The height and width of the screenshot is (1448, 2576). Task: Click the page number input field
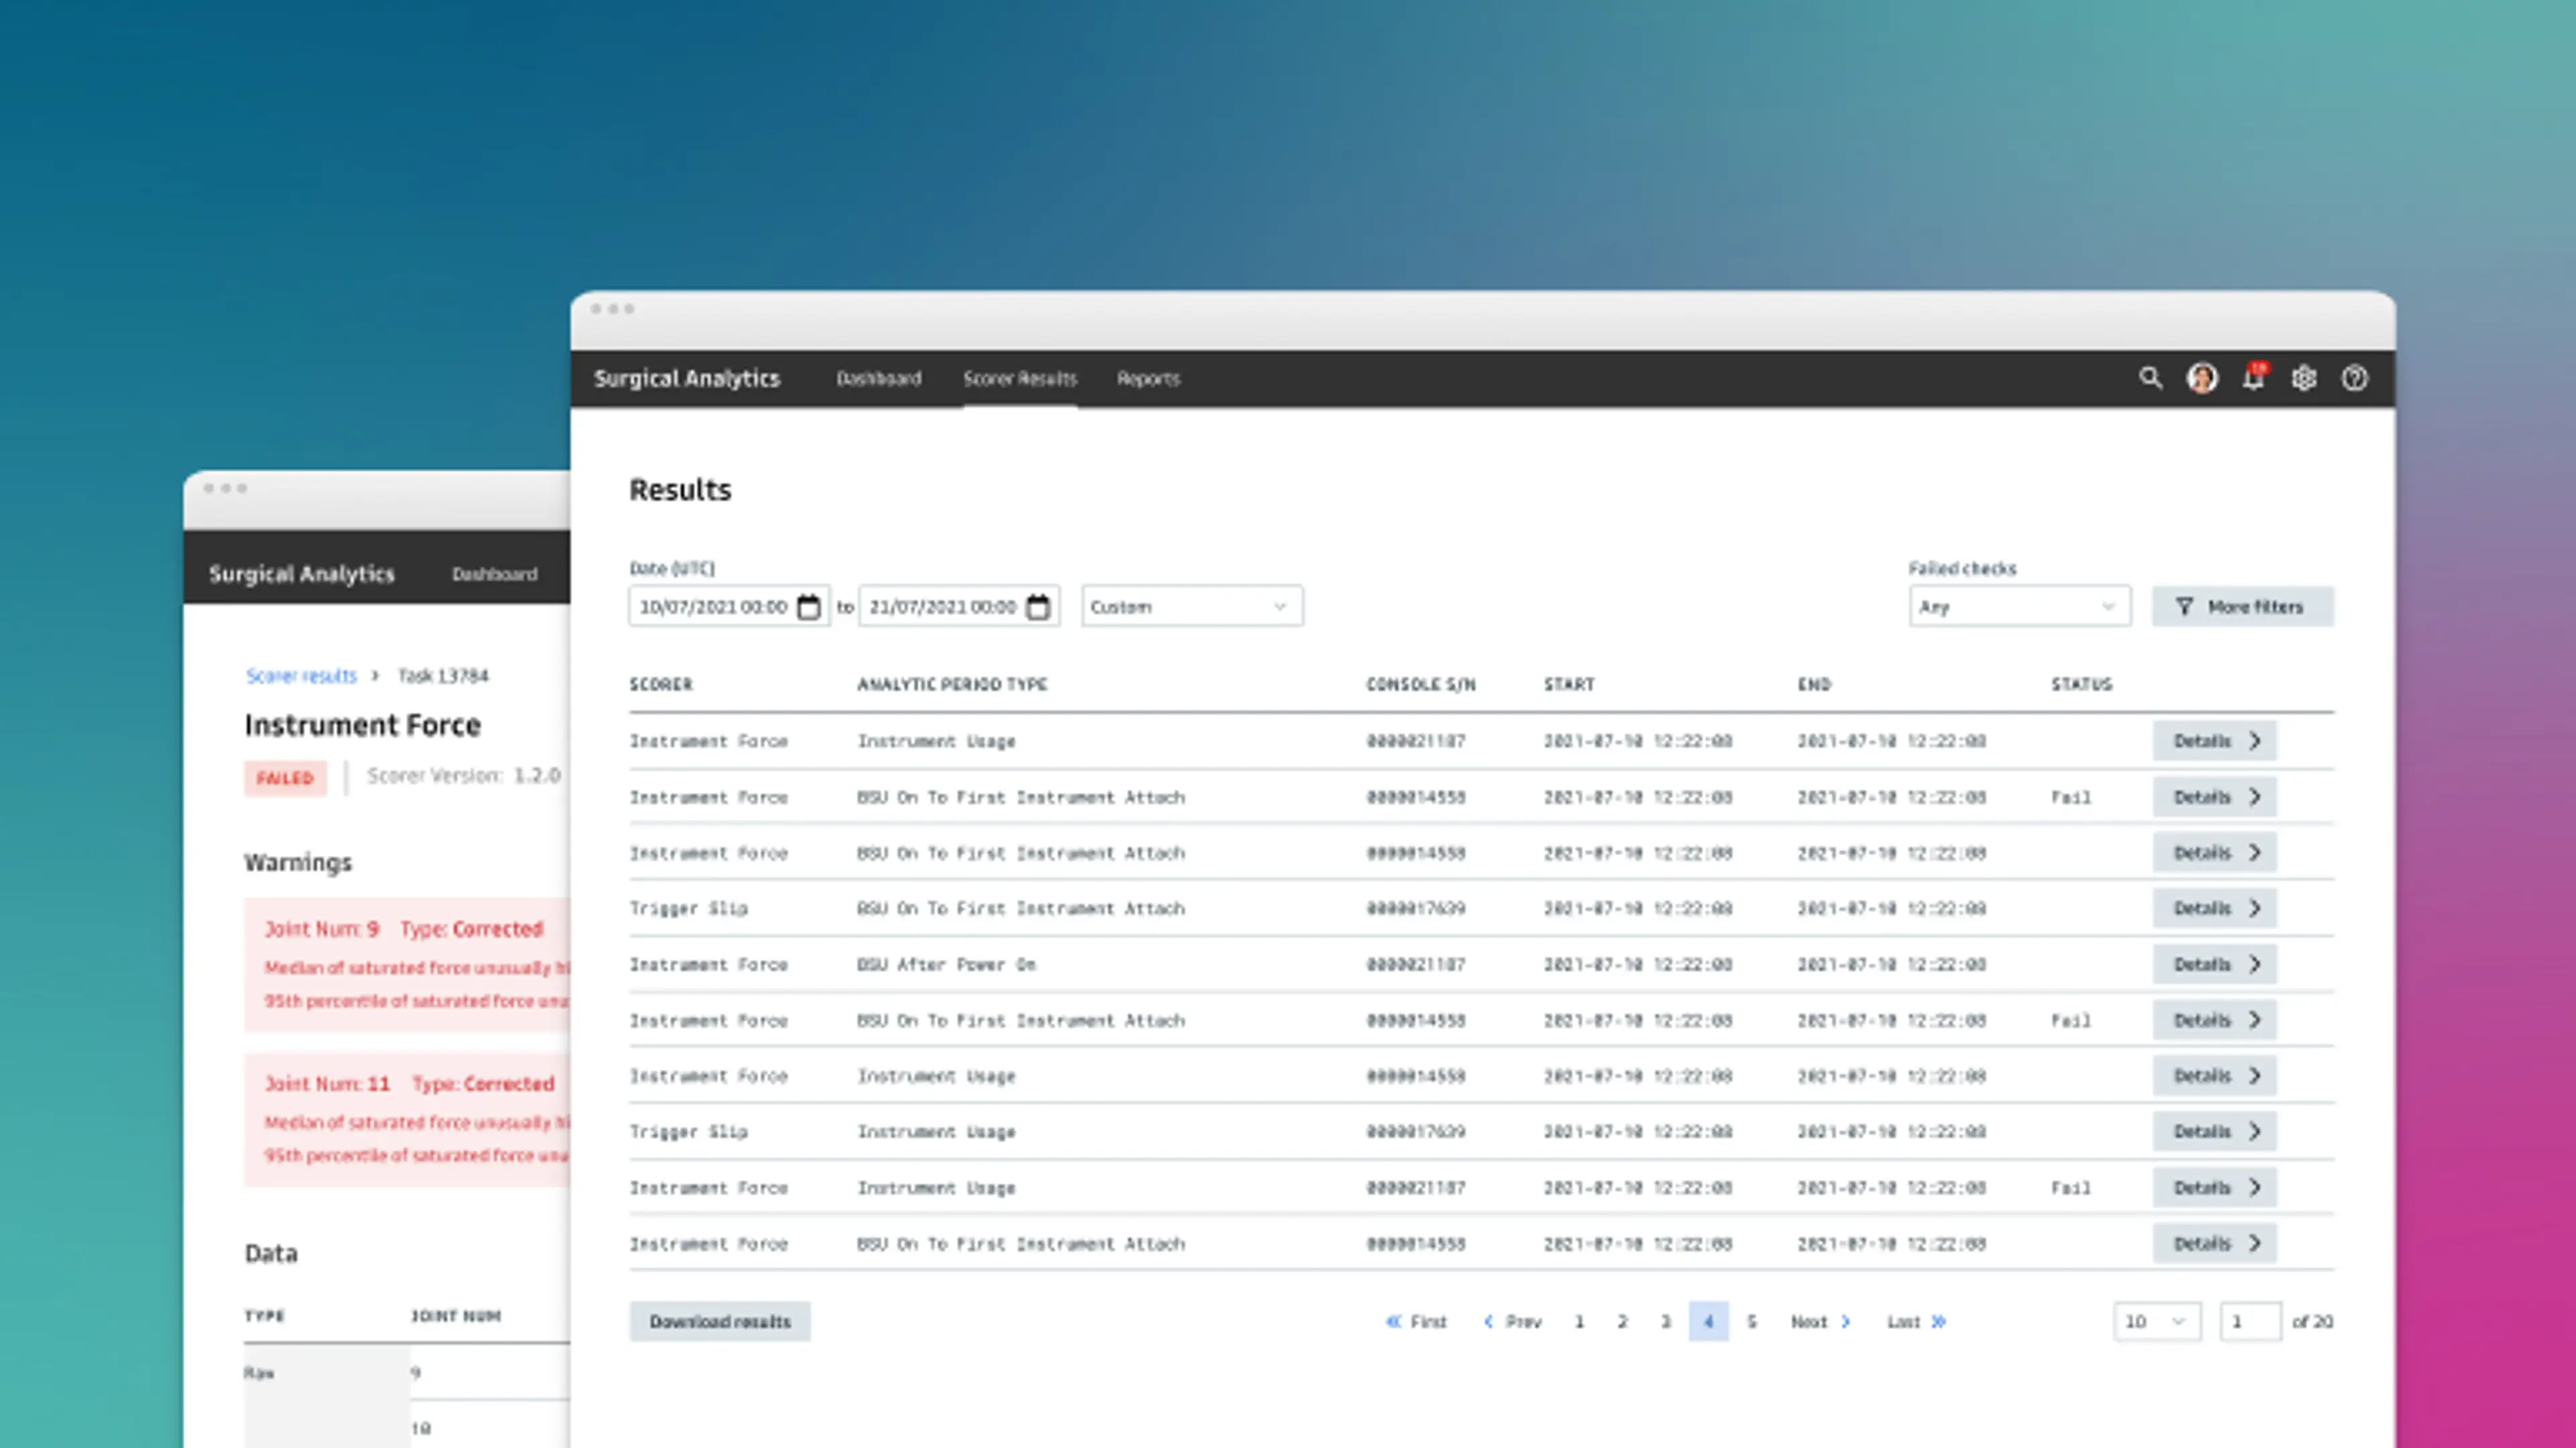click(x=2249, y=1321)
